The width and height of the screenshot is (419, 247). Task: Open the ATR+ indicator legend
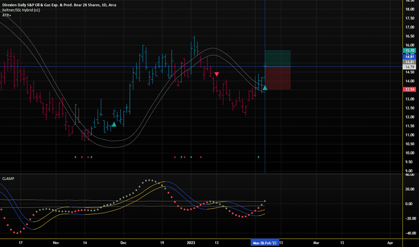pos(7,15)
